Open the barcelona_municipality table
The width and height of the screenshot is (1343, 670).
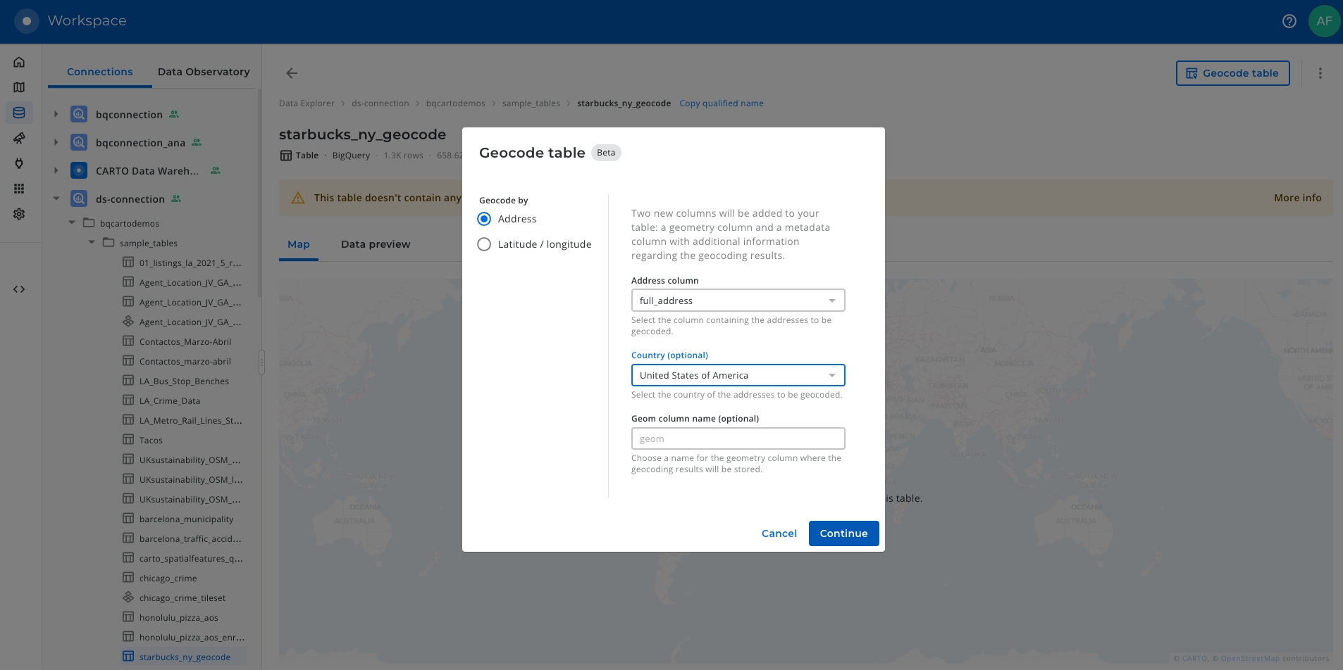(x=186, y=519)
